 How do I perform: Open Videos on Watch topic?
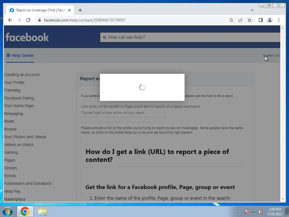pos(19,145)
